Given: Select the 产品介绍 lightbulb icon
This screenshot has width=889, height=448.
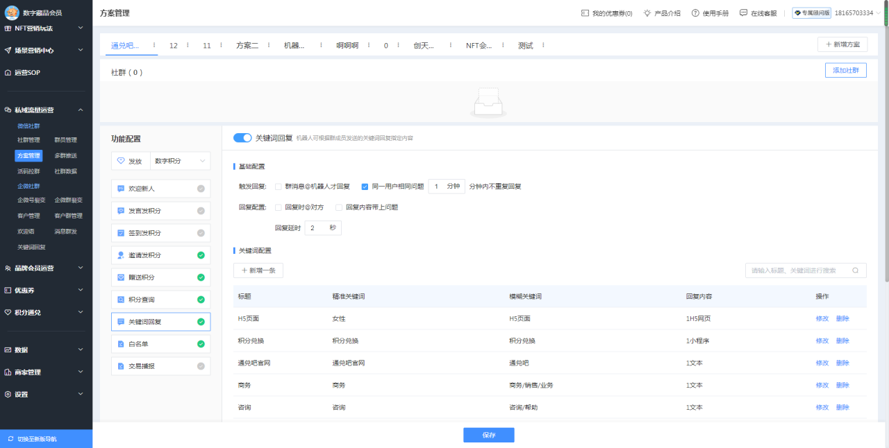Looking at the screenshot, I should click(x=646, y=12).
